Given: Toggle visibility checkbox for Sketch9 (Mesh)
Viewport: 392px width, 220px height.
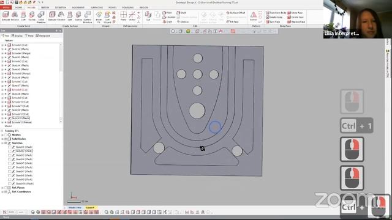Looking at the screenshot, I should pyautogui.click(x=10, y=180).
